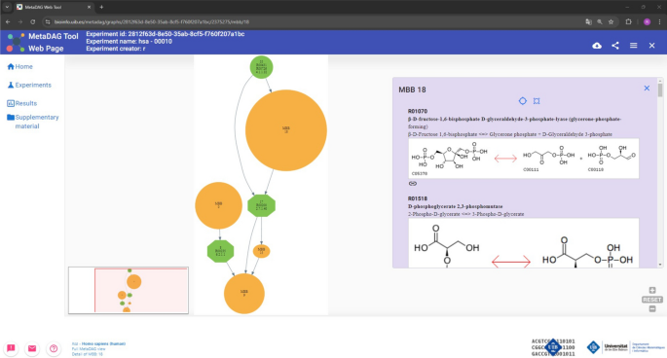The height and width of the screenshot is (358, 667).
Task: Click the browser address bar URL
Action: pos(152,21)
